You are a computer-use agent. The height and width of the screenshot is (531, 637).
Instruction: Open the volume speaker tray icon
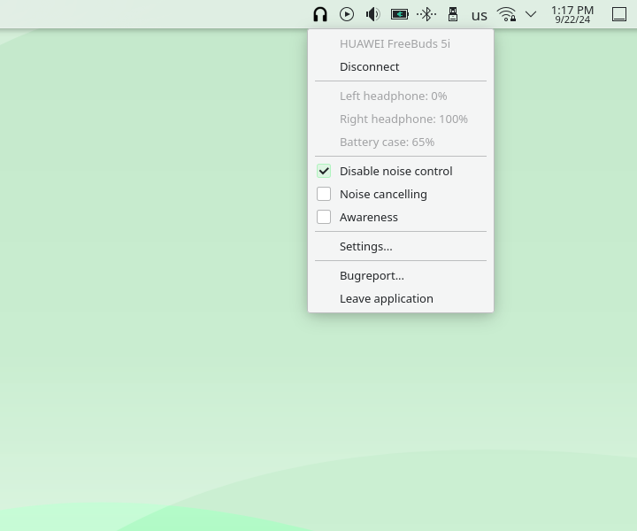pyautogui.click(x=373, y=15)
